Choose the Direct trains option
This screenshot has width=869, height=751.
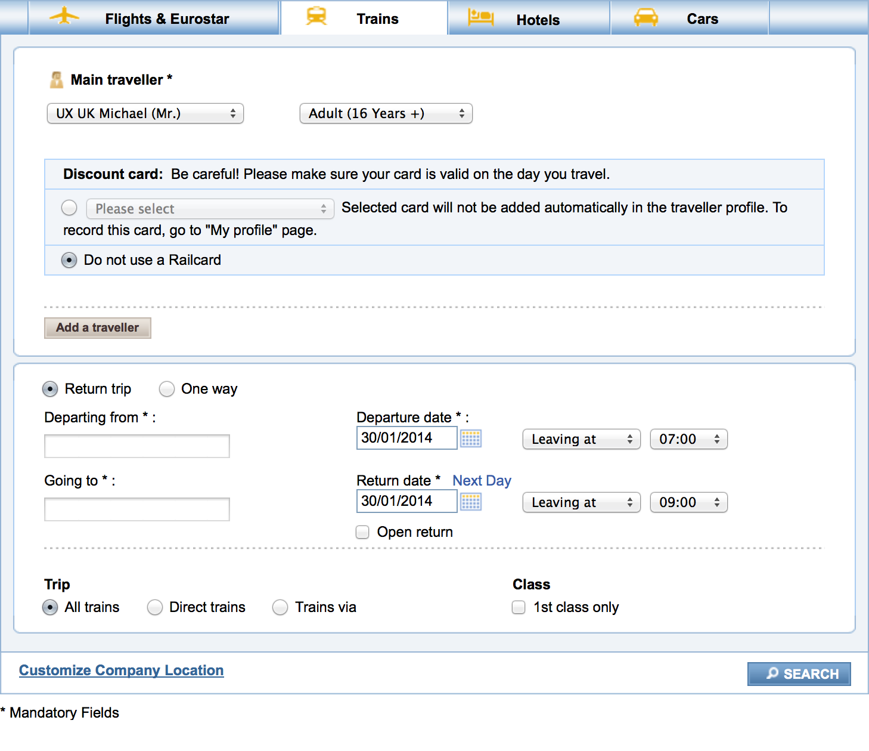pyautogui.click(x=155, y=607)
